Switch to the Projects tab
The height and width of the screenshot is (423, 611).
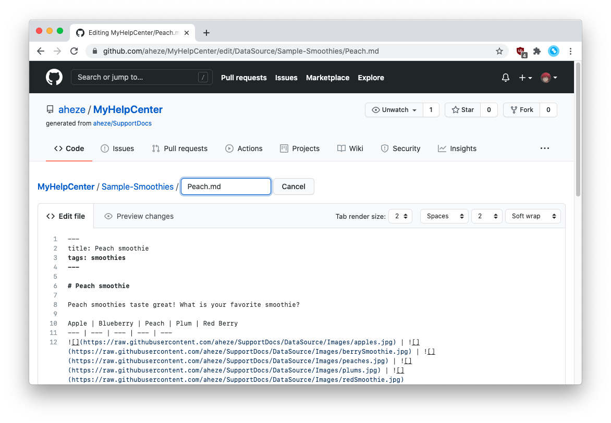300,148
